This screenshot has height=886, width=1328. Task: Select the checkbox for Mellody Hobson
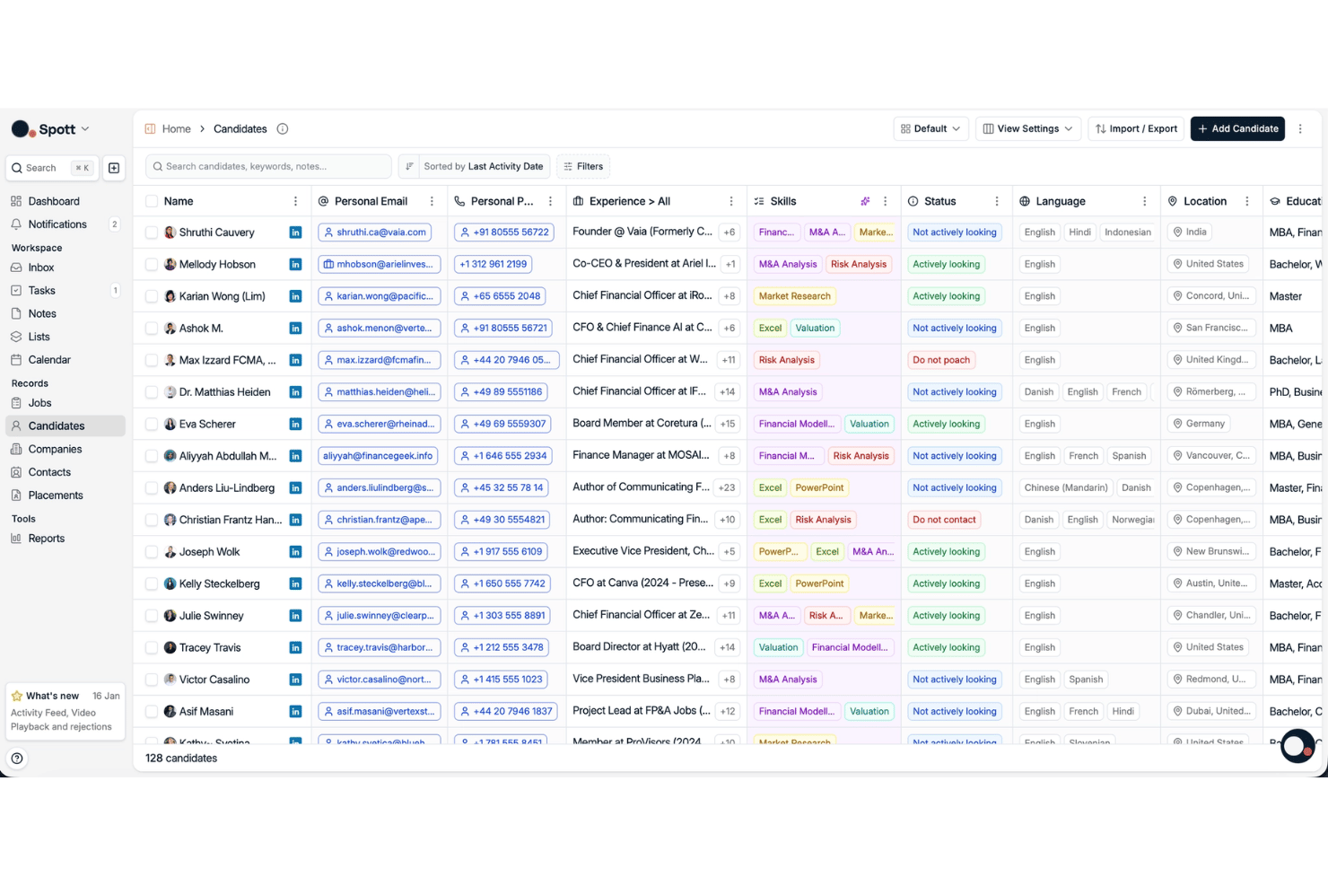(x=152, y=265)
